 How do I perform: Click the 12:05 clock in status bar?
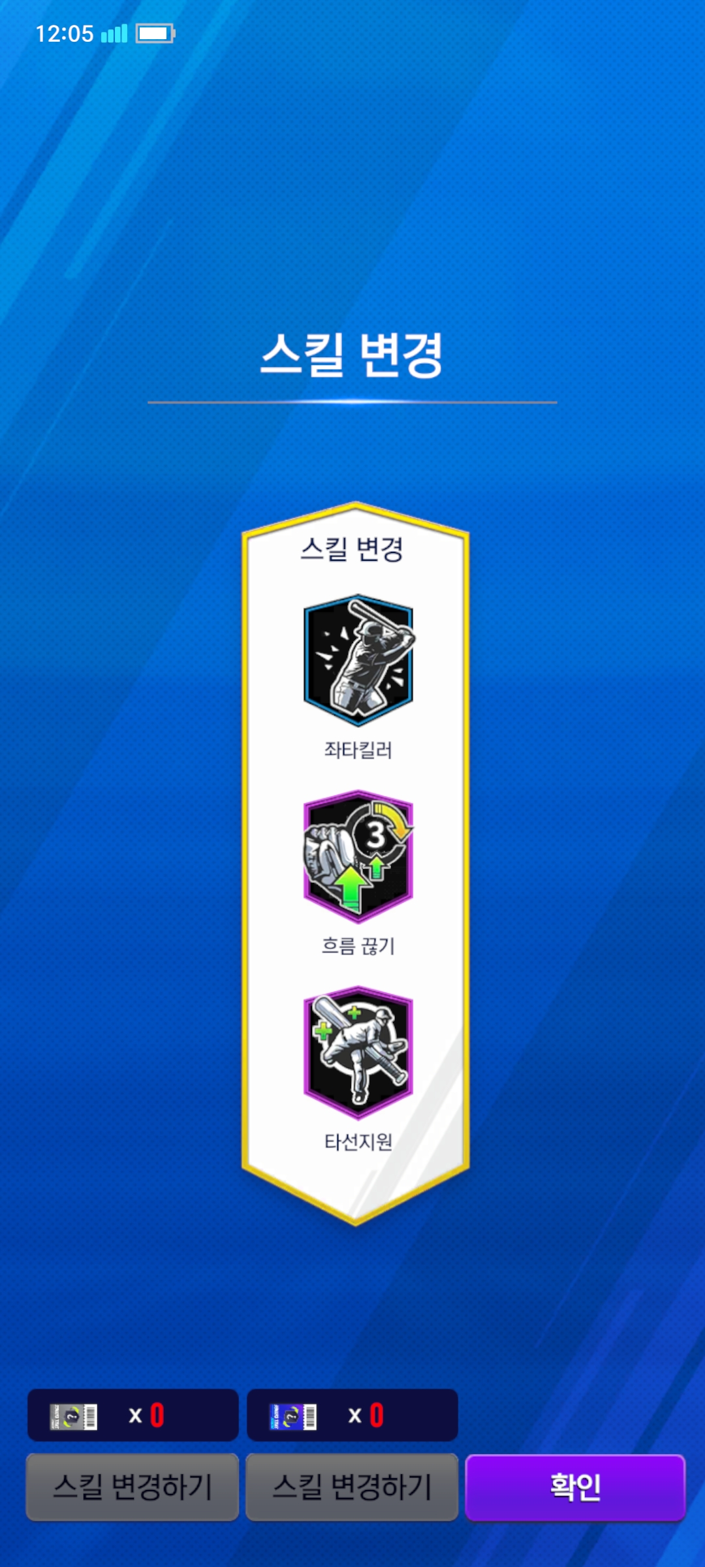65,33
